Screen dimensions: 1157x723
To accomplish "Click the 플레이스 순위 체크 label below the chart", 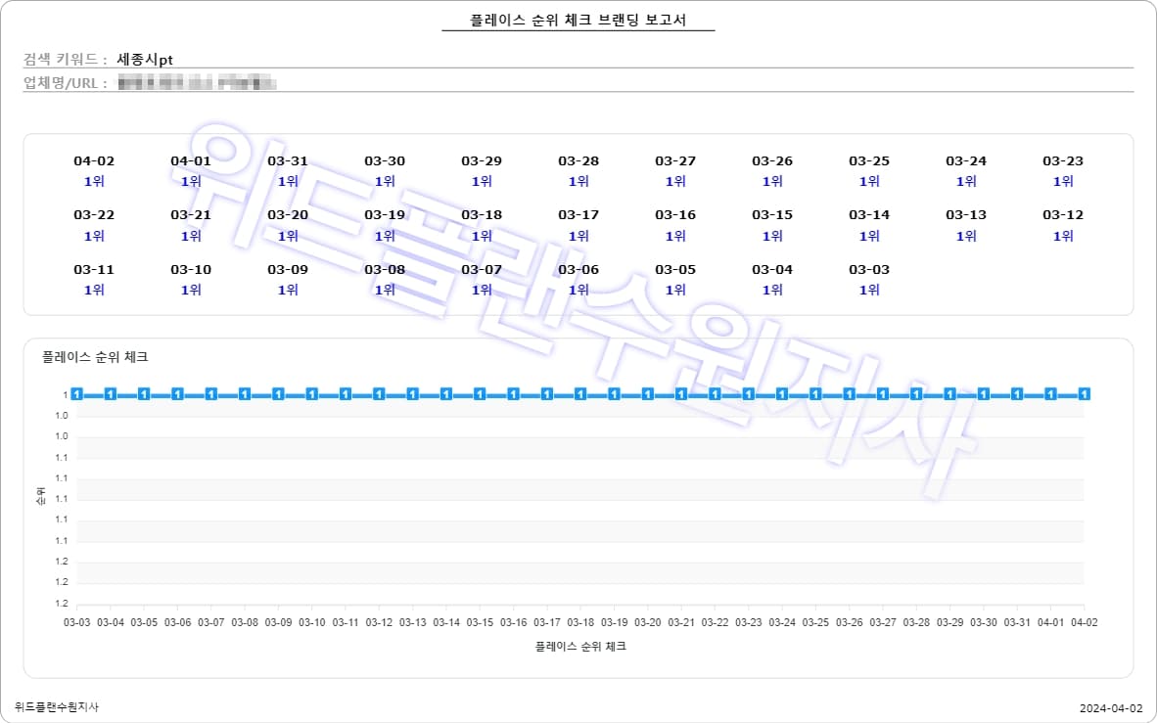I will (x=580, y=647).
